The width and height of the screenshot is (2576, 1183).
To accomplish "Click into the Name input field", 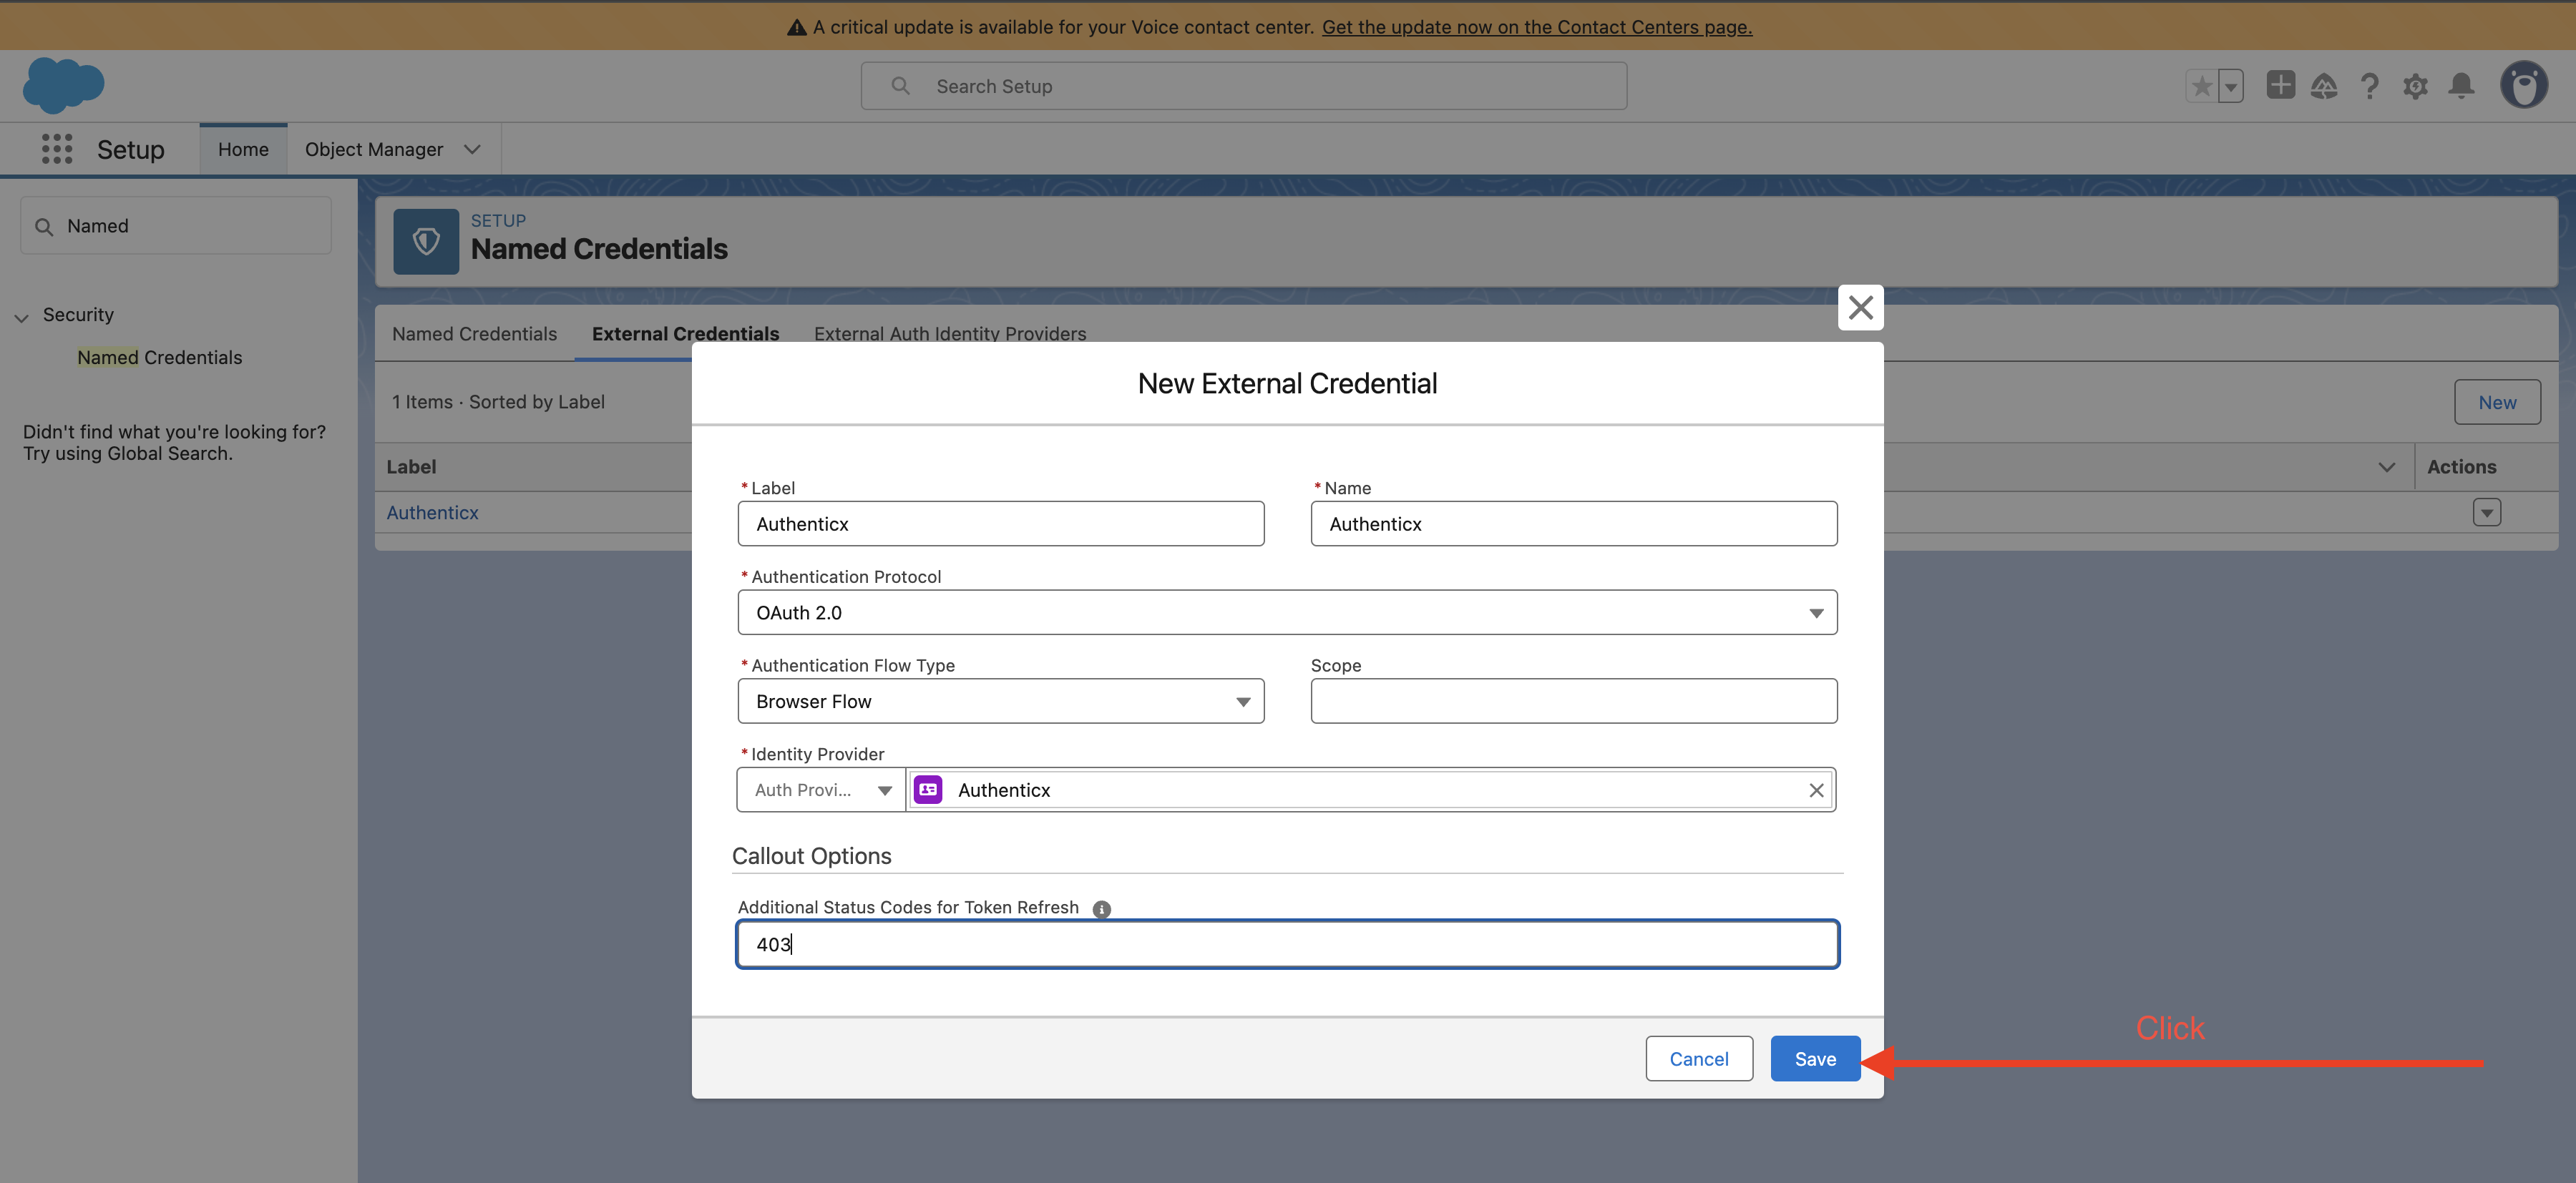I will 1573,524.
